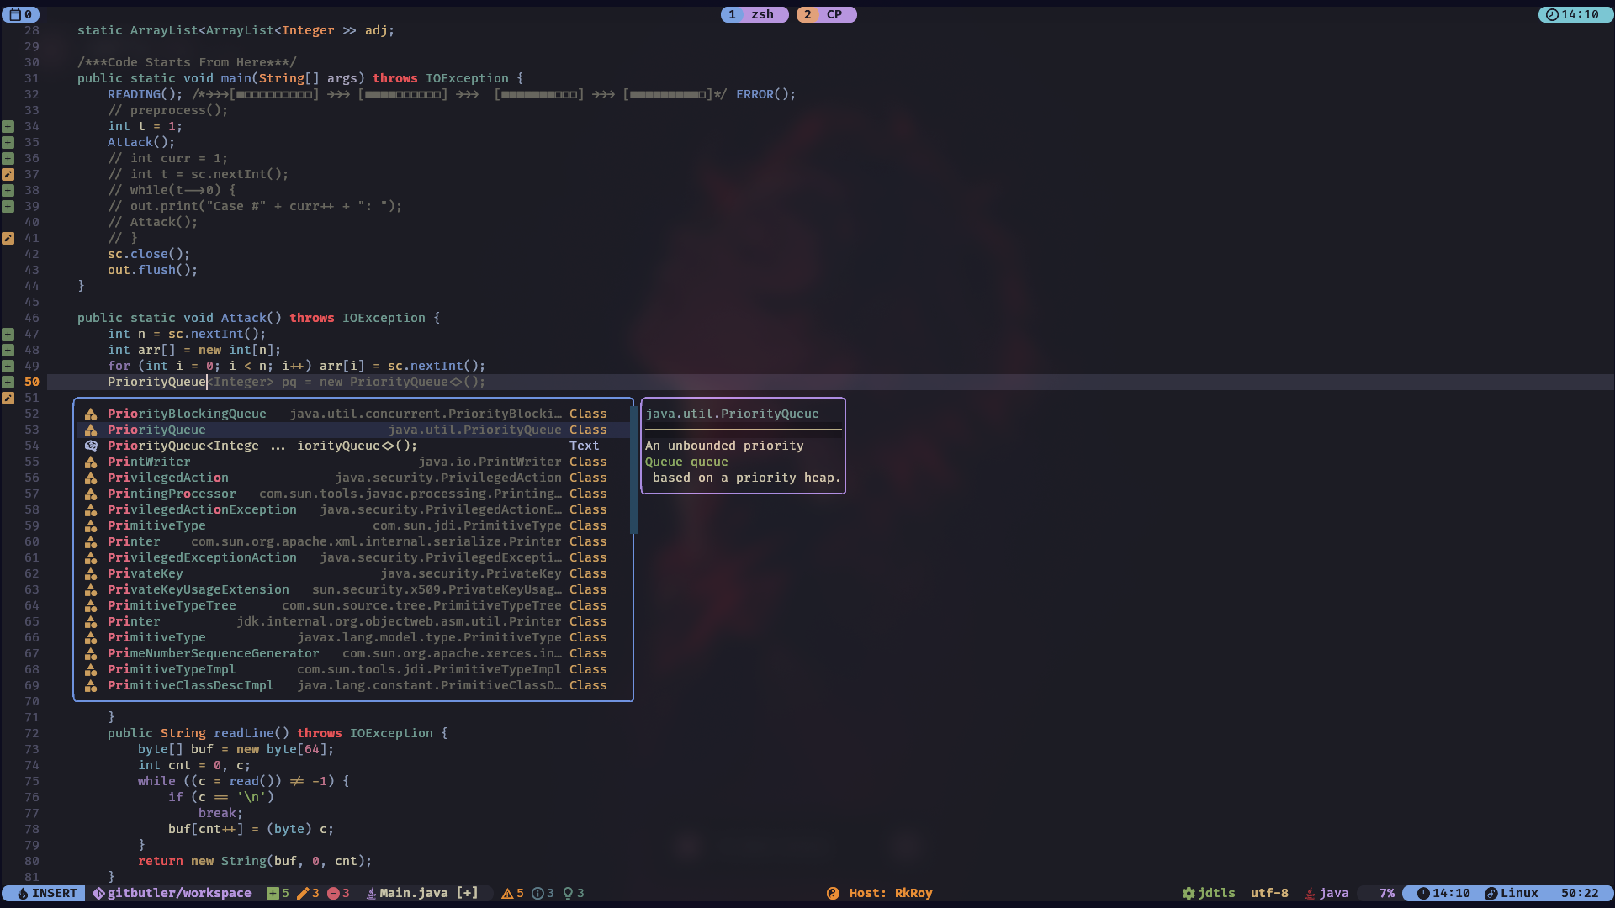Image resolution: width=1615 pixels, height=908 pixels.
Task: Click the tmux session icon at top-left
Action: (x=15, y=14)
